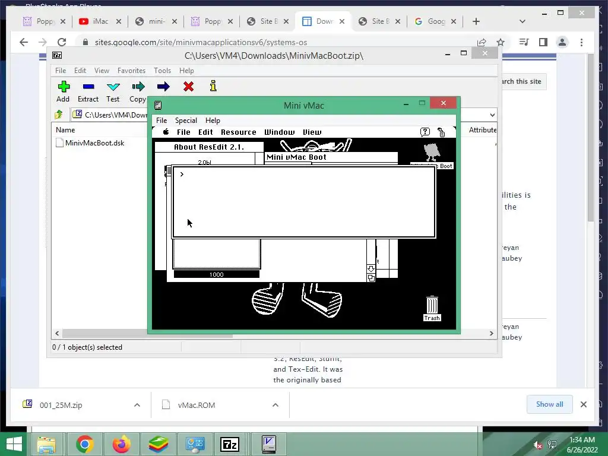Open ResEdit Resource menu
This screenshot has height=456, width=608.
pos(239,132)
